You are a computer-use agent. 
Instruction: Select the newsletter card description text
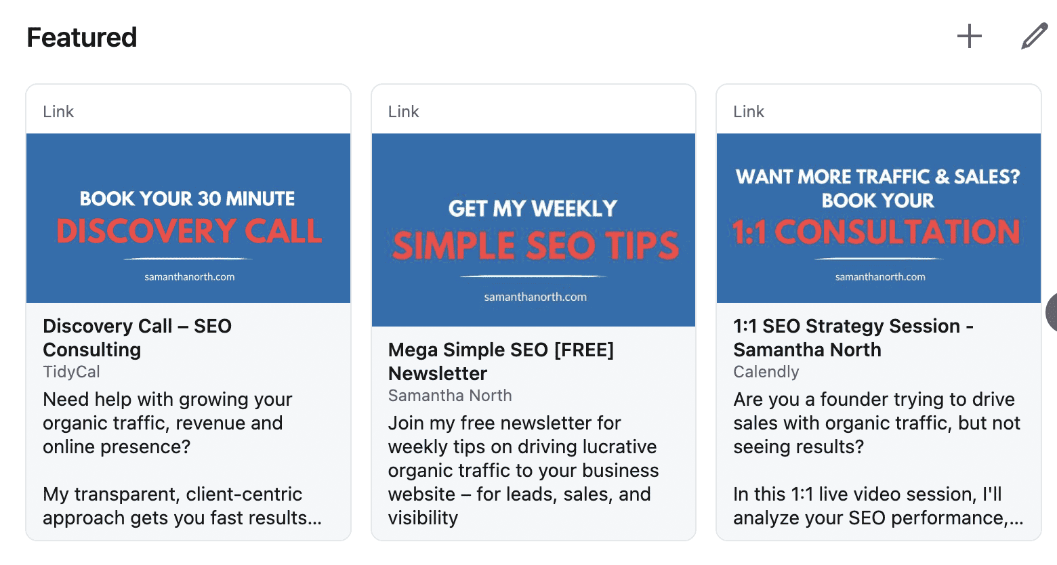click(x=522, y=469)
